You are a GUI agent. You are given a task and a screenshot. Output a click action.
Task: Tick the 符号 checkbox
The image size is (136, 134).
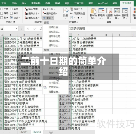2,13
